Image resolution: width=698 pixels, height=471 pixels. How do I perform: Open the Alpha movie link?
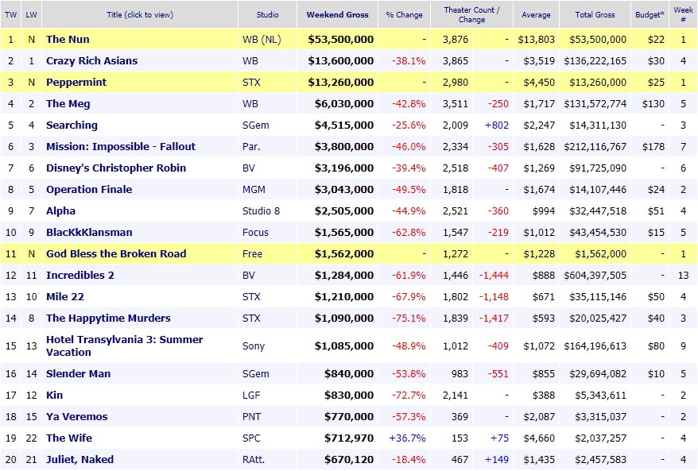[x=60, y=210]
